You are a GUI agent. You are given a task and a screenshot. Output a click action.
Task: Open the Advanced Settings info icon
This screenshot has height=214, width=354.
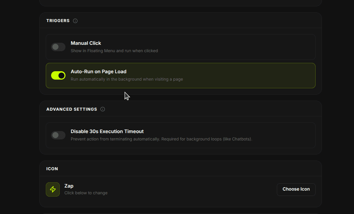[103, 109]
